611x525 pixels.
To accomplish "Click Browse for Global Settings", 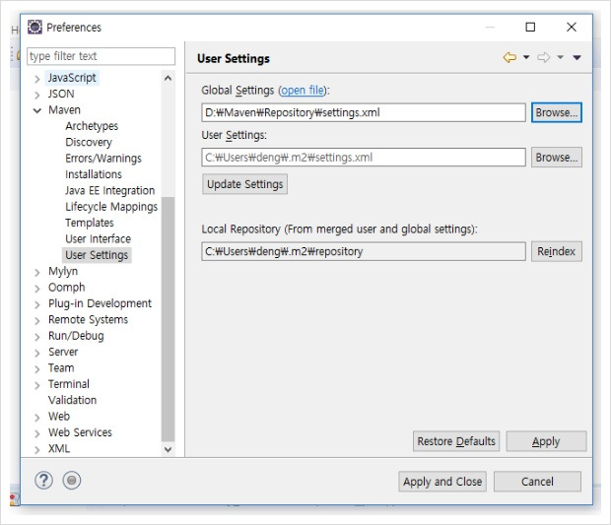I will point(557,112).
